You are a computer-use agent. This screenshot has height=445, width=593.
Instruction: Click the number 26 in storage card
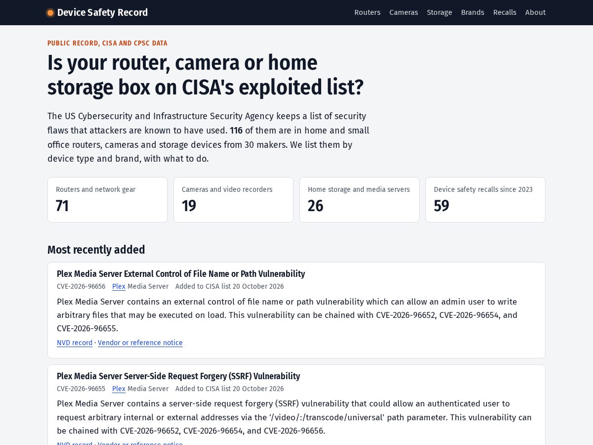[315, 206]
